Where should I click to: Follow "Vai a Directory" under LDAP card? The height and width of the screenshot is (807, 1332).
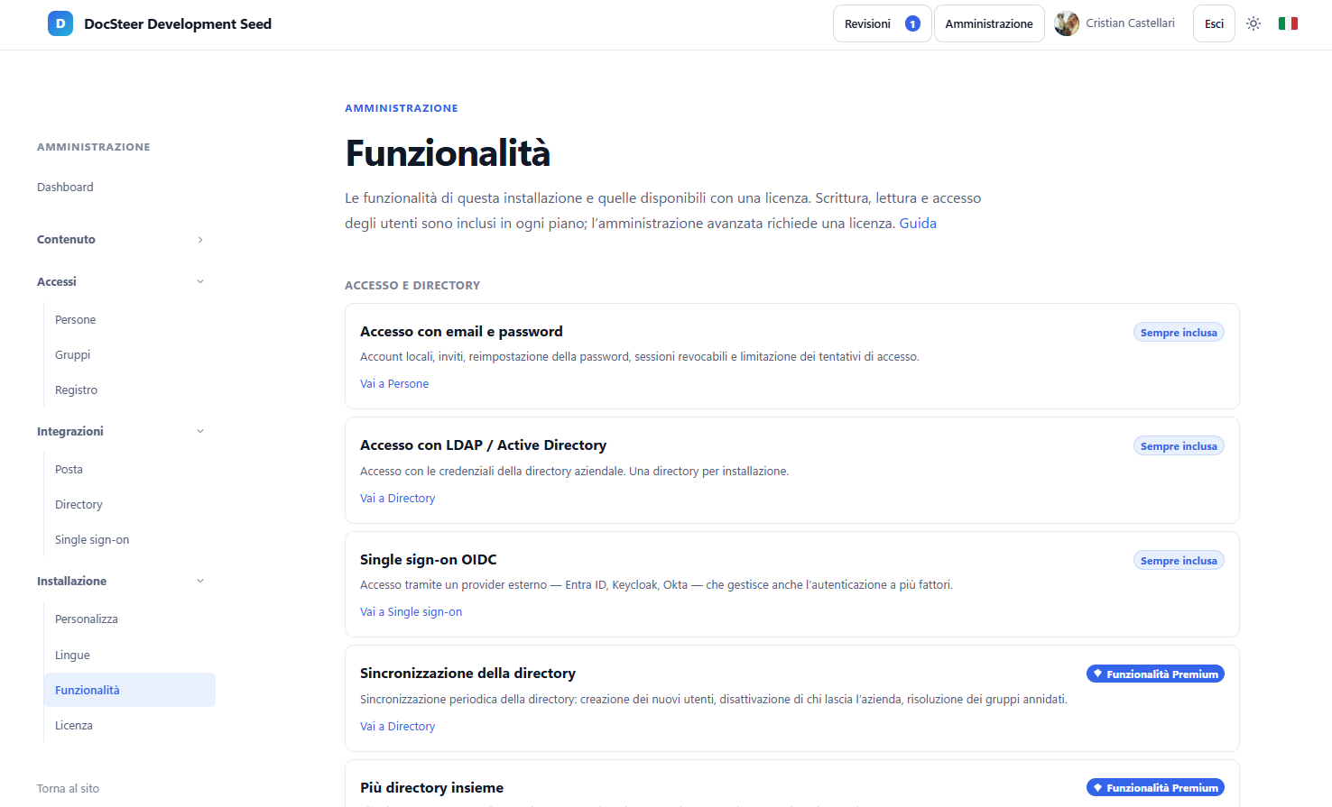click(x=397, y=499)
